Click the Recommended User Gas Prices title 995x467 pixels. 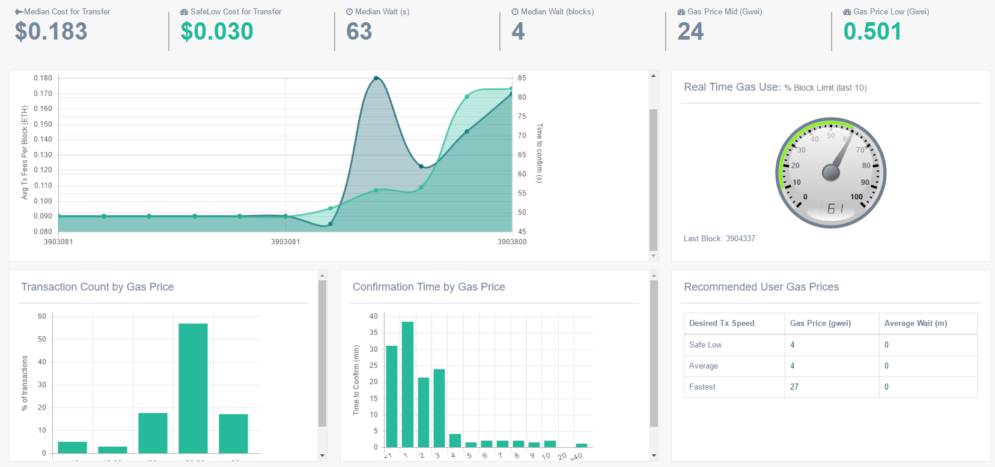(x=761, y=287)
